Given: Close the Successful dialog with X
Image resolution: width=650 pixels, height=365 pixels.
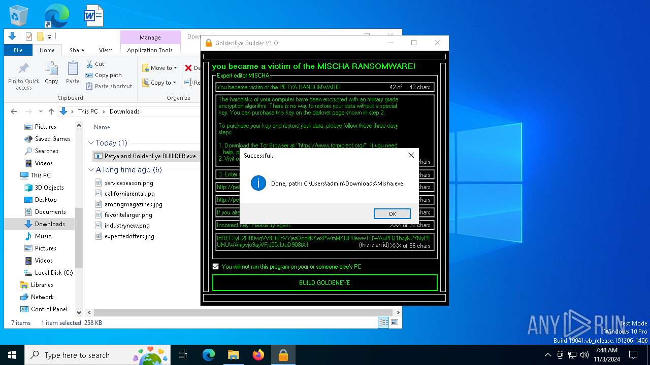Looking at the screenshot, I should pos(411,156).
